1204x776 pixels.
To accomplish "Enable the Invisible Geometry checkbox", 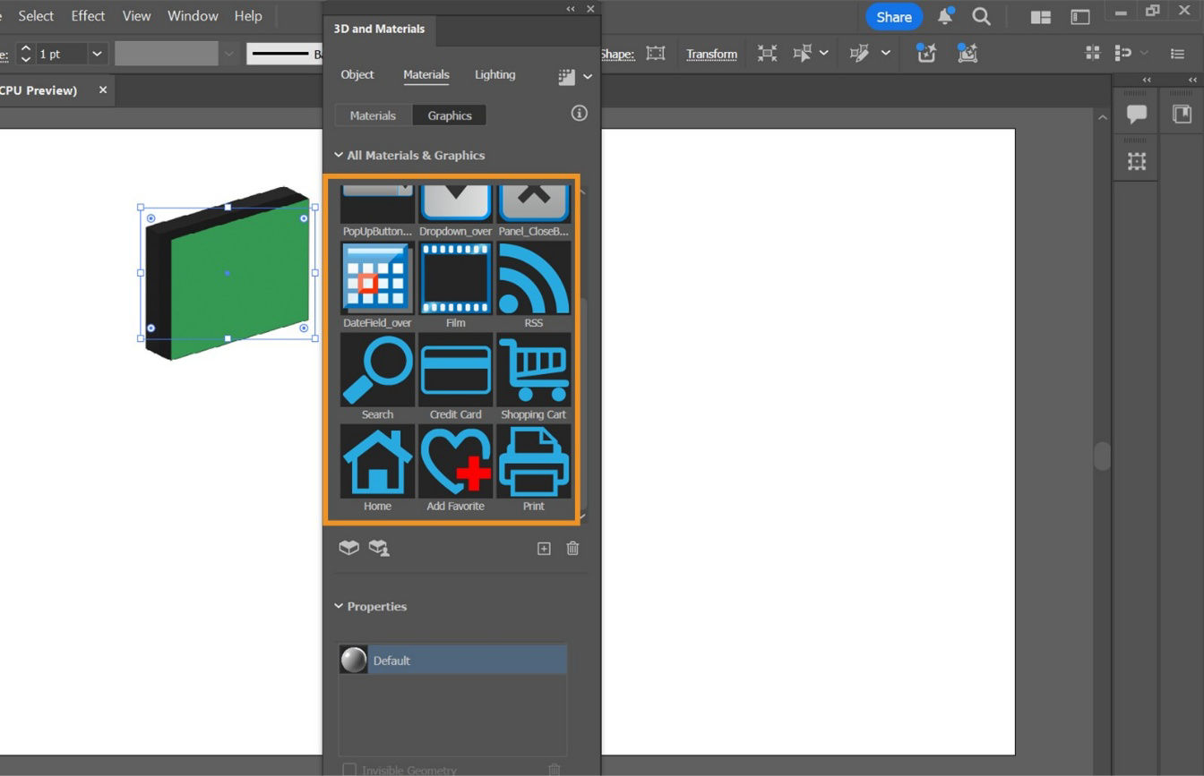I will point(349,768).
